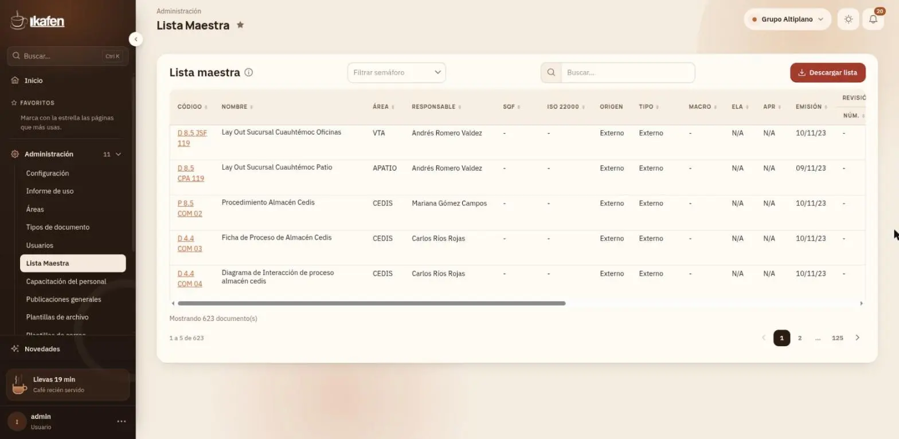
Task: Click the Ikafen coffee cup logo
Action: coord(19,20)
